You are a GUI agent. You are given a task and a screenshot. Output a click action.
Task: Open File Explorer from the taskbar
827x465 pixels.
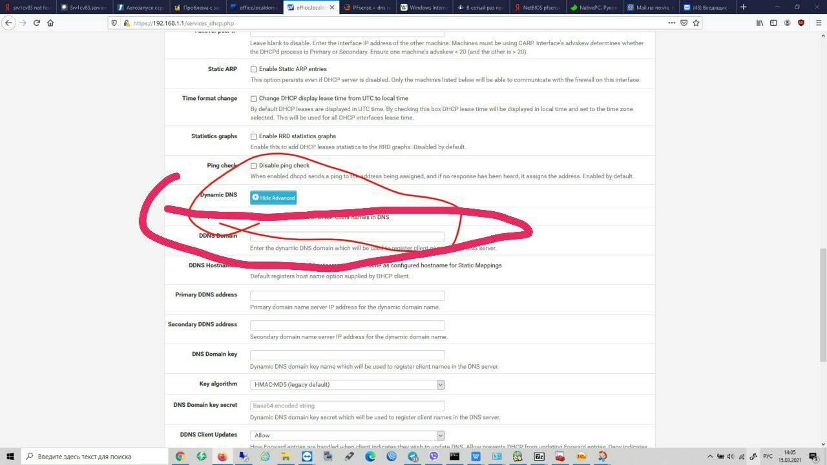286,456
